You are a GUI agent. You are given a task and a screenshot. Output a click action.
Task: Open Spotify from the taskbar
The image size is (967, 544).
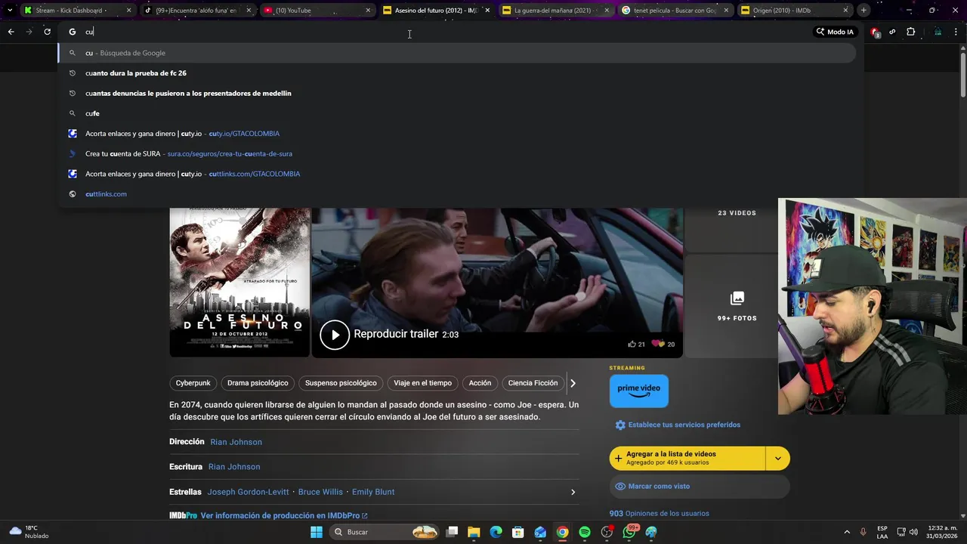click(585, 532)
